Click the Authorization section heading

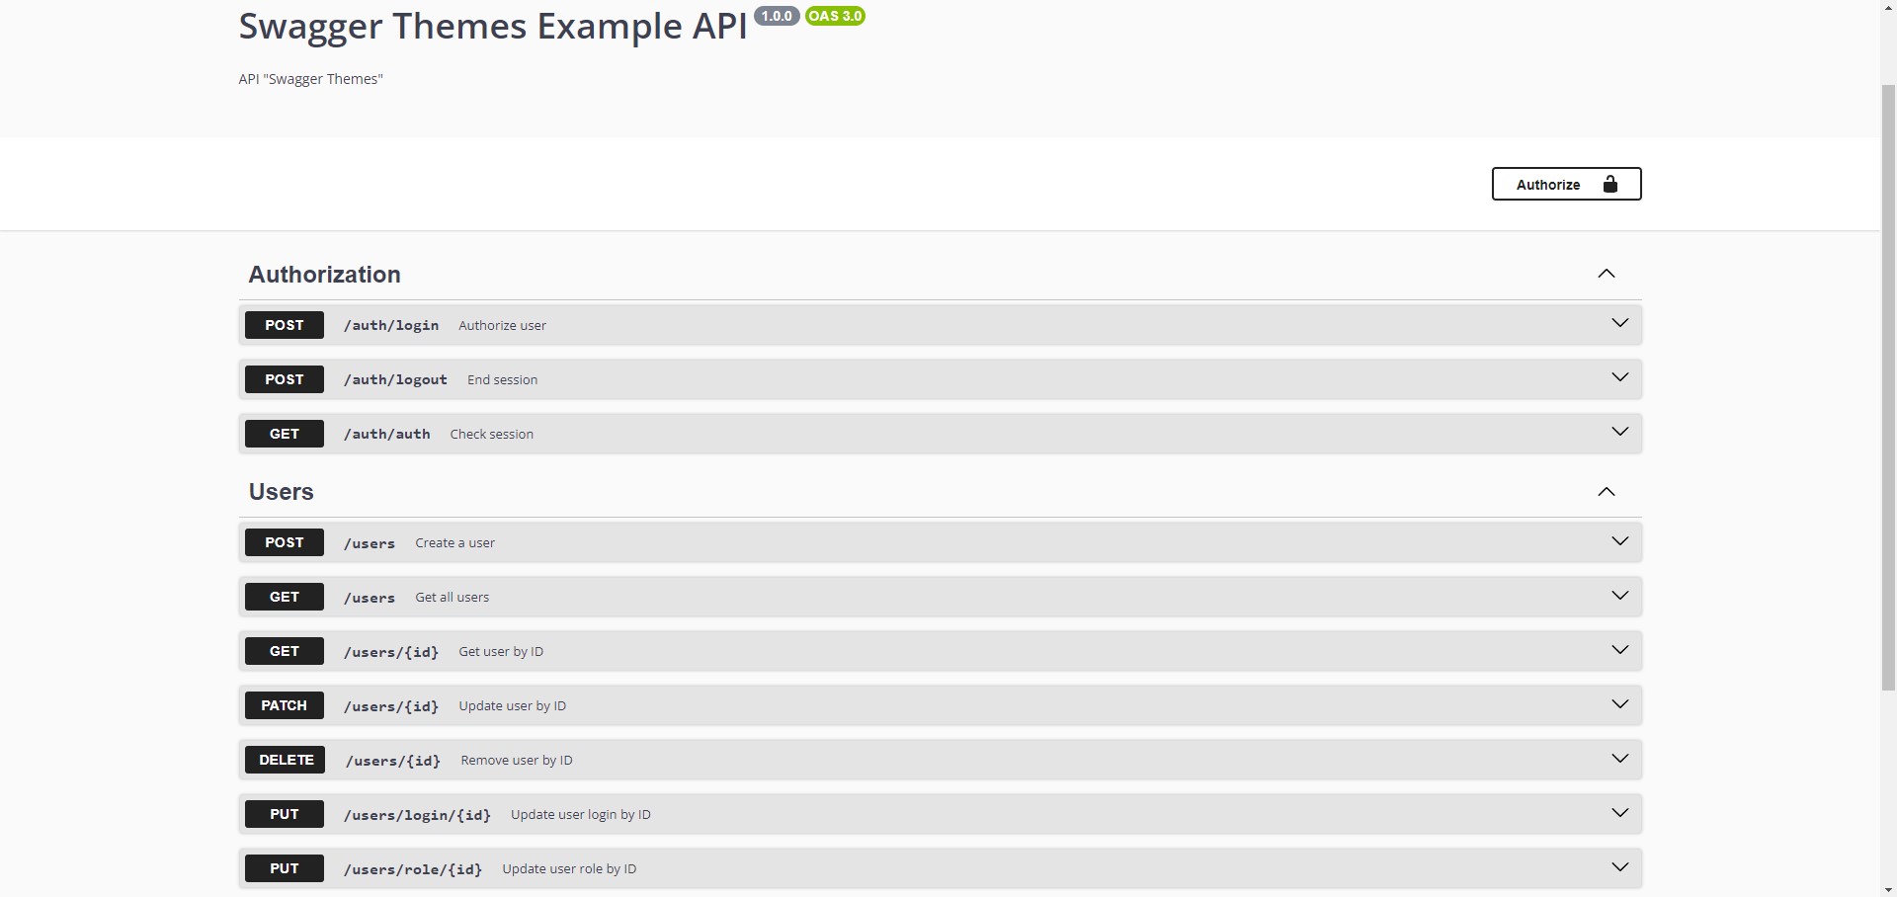(x=325, y=275)
